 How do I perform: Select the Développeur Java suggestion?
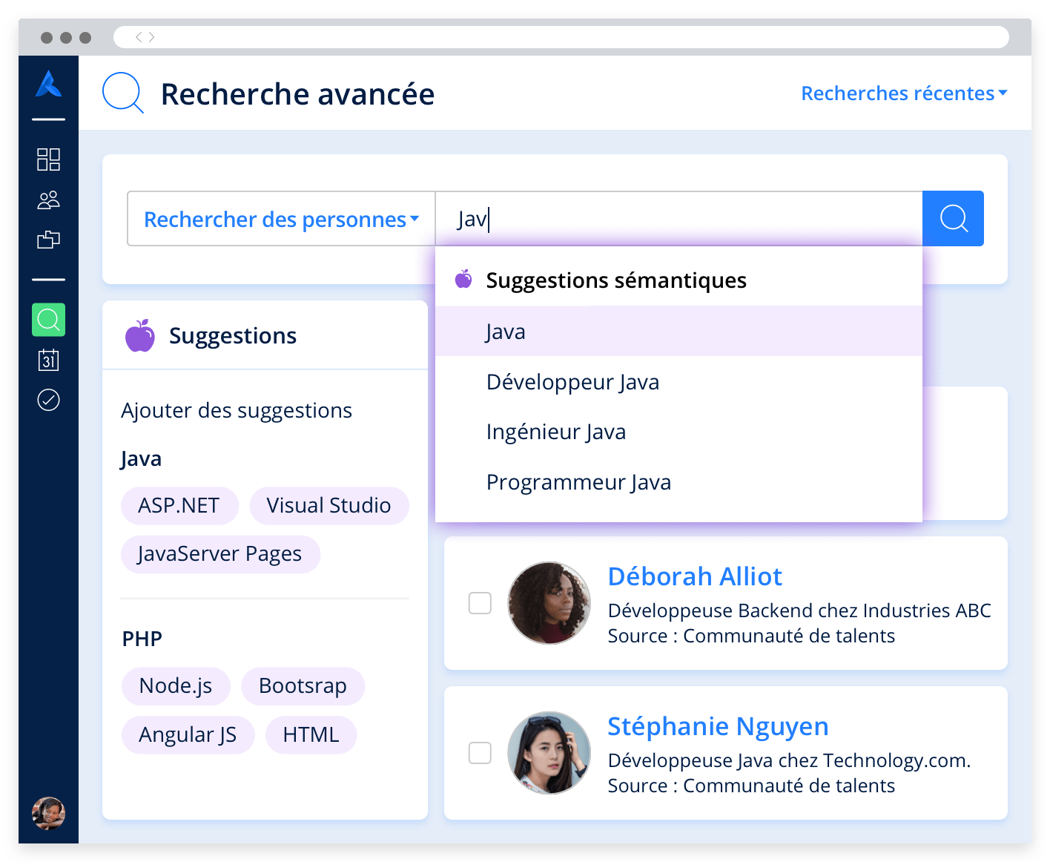[x=678, y=382]
